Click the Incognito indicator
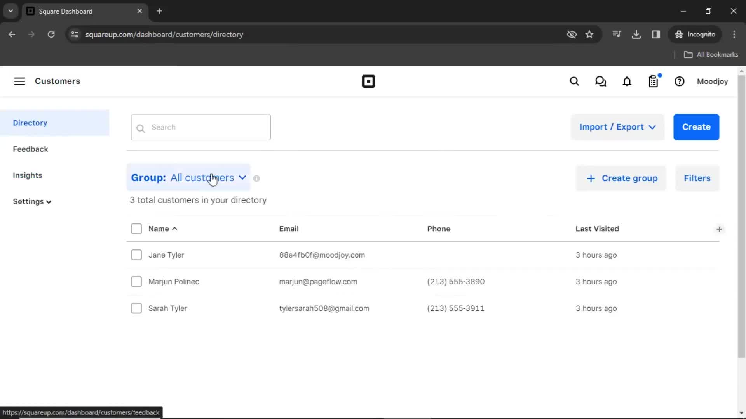Viewport: 746px width, 419px height. [x=695, y=35]
